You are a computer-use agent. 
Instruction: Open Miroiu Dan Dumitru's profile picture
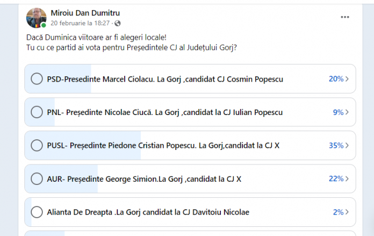tap(36, 18)
